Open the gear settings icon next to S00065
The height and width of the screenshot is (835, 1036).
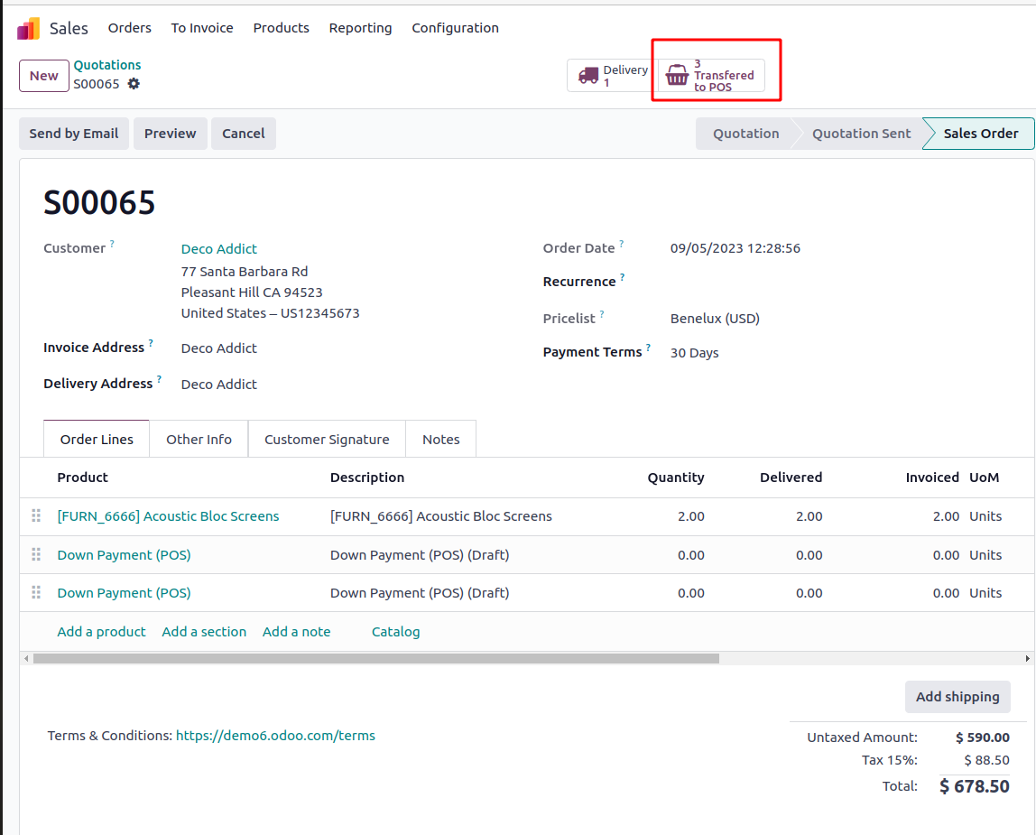pos(134,84)
